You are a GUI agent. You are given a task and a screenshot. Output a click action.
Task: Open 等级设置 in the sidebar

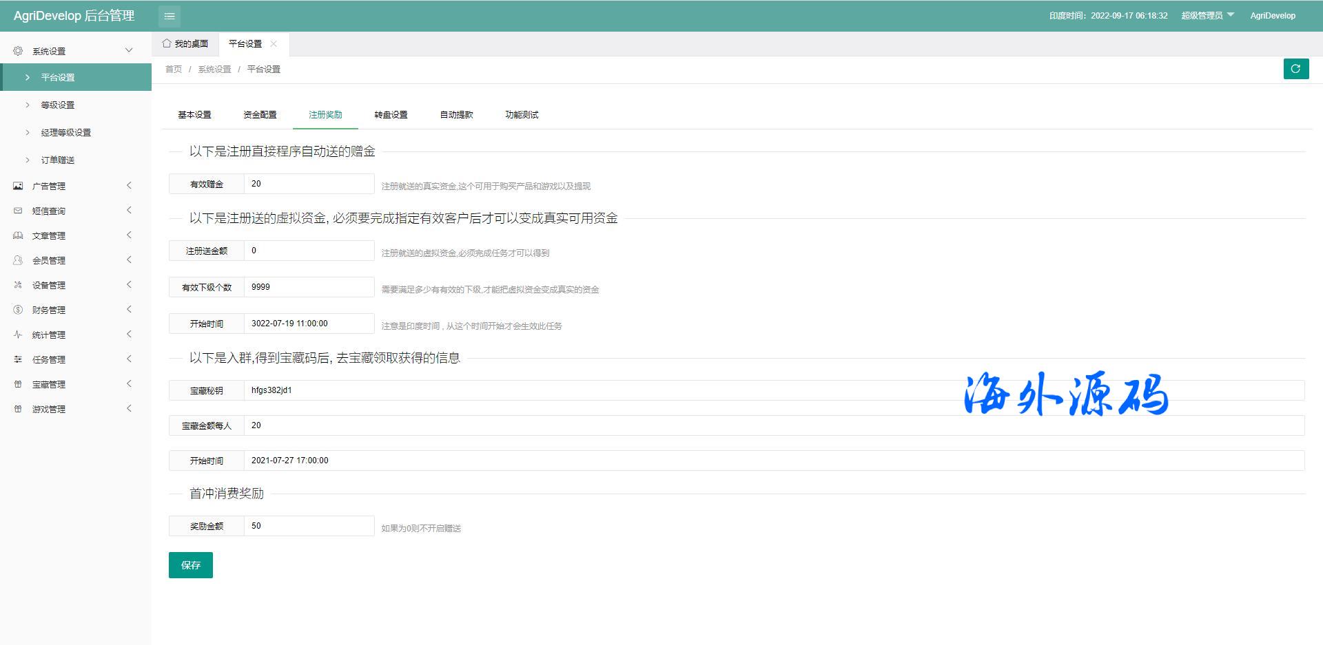tap(58, 105)
